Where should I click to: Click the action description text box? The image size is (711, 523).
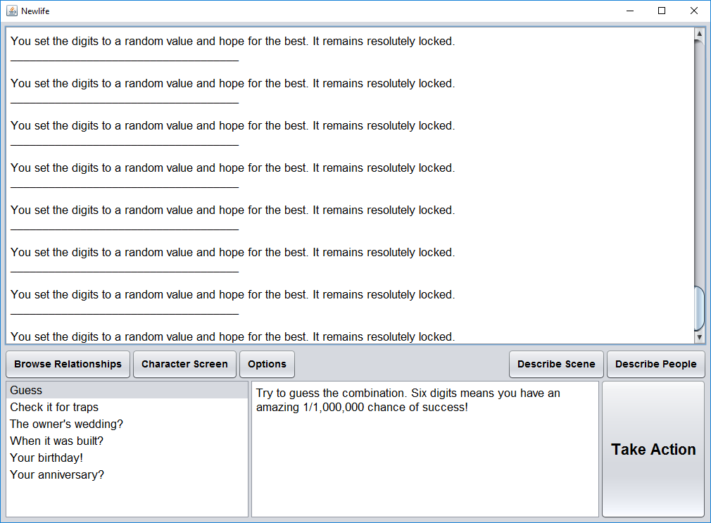424,449
